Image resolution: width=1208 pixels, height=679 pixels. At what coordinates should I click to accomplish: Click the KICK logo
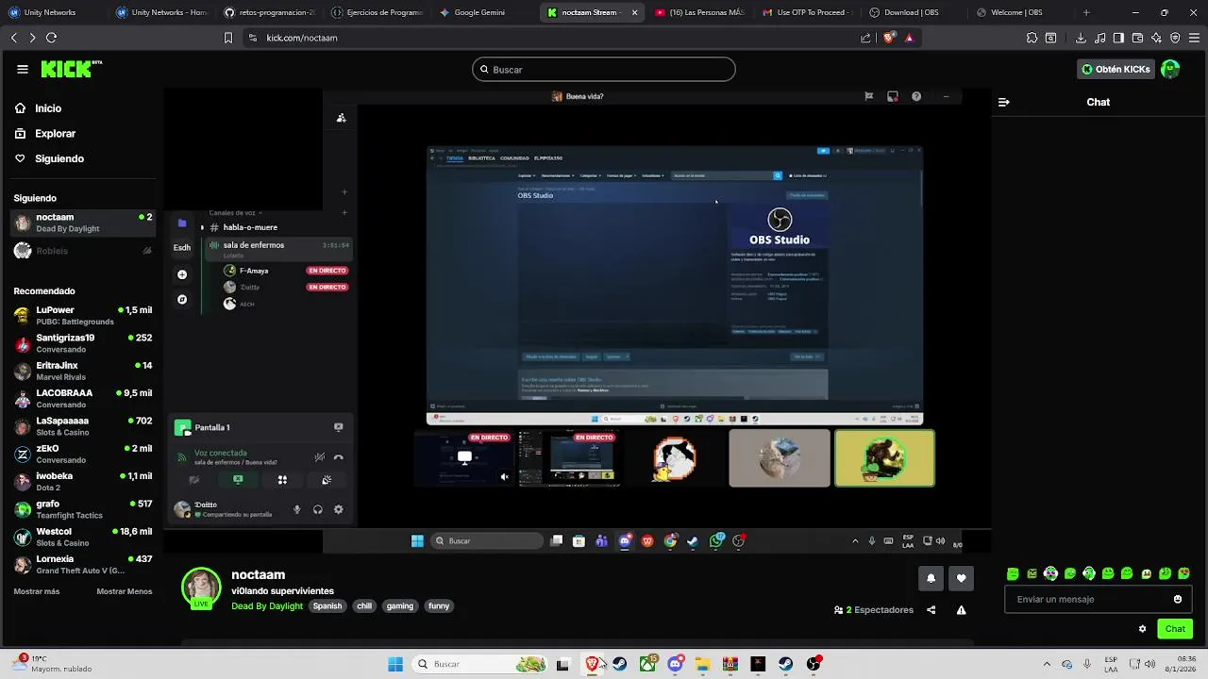(71, 69)
